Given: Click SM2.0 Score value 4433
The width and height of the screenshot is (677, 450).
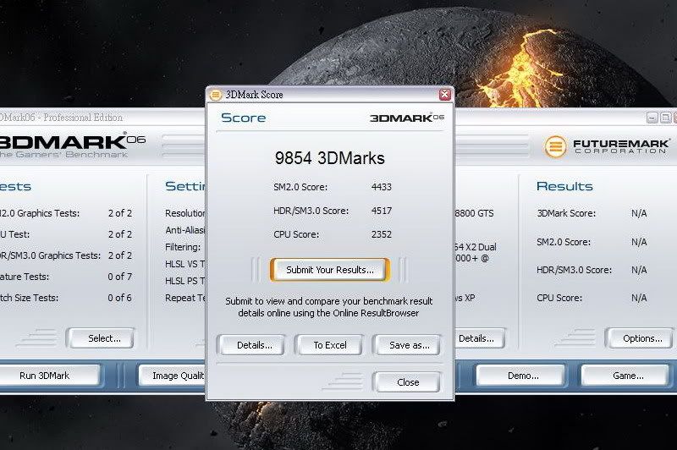Looking at the screenshot, I should 382,187.
